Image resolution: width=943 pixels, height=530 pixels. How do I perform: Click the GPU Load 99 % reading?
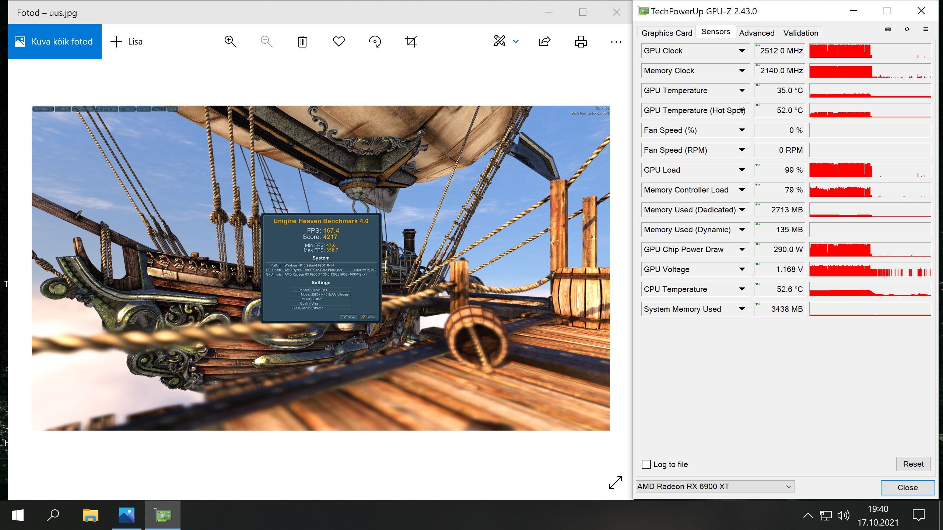(779, 170)
